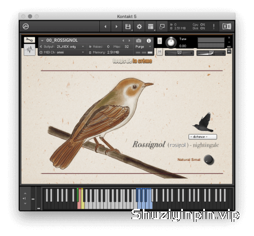Click the Memory 2.51 MB readout
This screenshot has height=236, width=254.
coord(104,53)
